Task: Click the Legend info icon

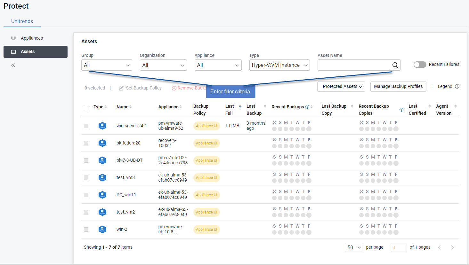Action: click(x=457, y=86)
